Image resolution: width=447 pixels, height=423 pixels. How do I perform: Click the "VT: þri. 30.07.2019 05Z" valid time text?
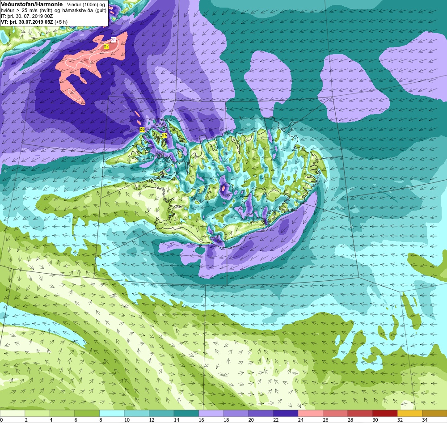[x=27, y=22]
